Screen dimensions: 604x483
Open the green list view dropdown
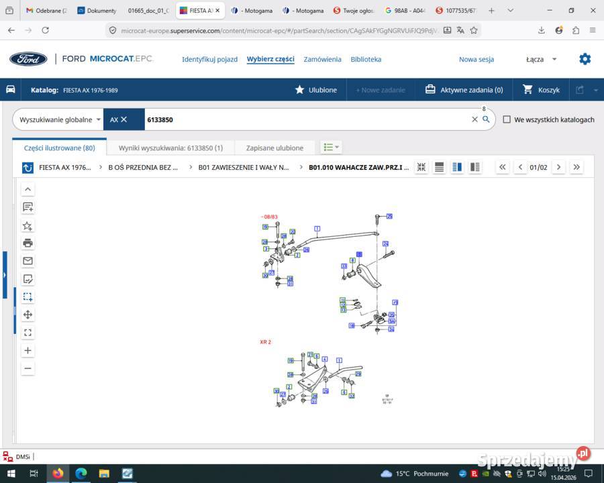(x=331, y=148)
